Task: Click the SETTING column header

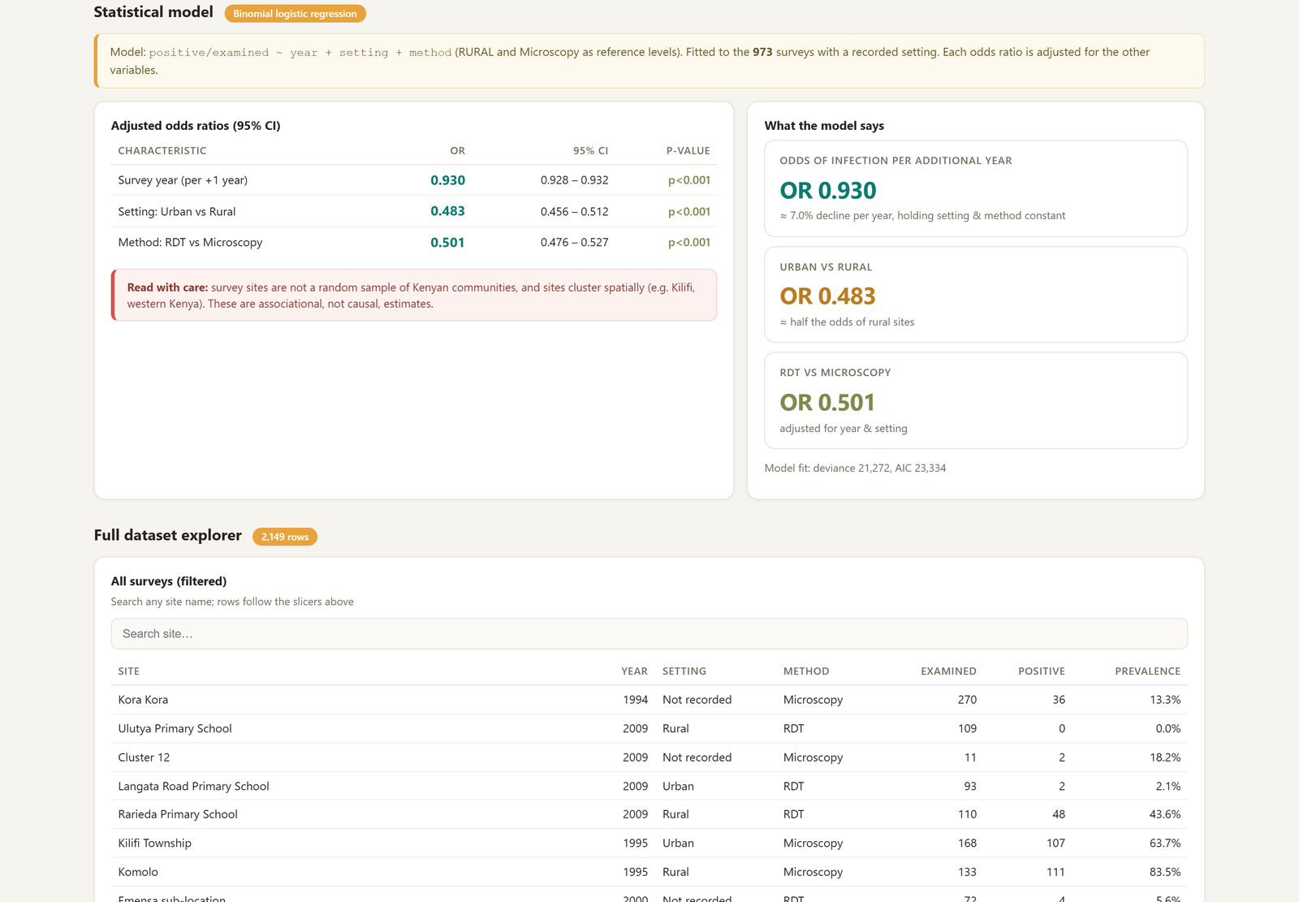Action: pyautogui.click(x=684, y=671)
